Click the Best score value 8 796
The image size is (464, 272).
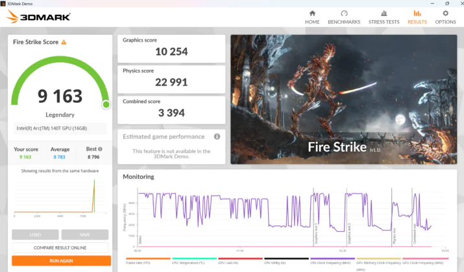pyautogui.click(x=93, y=157)
